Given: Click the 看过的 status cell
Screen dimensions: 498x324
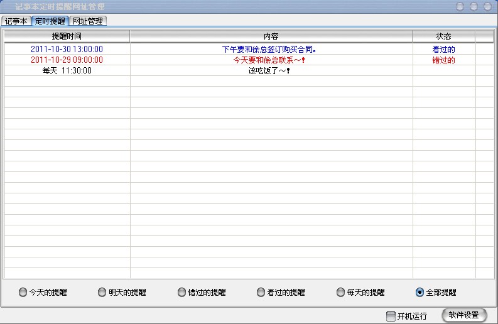Looking at the screenshot, I should [x=444, y=49].
